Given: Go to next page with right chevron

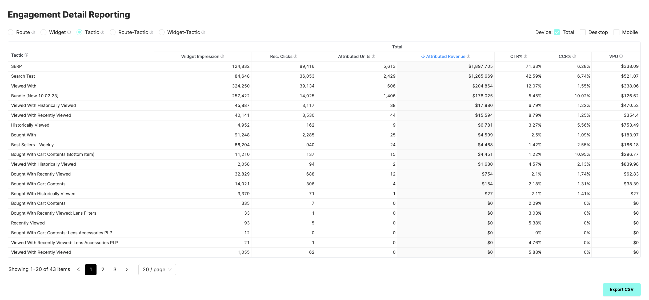Looking at the screenshot, I should coord(127,270).
